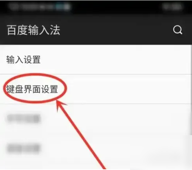Open 输入设置 menu entry
The width and height of the screenshot is (192, 170).
pyautogui.click(x=95, y=59)
